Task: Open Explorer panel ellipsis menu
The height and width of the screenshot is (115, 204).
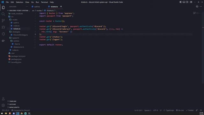Action: (27, 6)
